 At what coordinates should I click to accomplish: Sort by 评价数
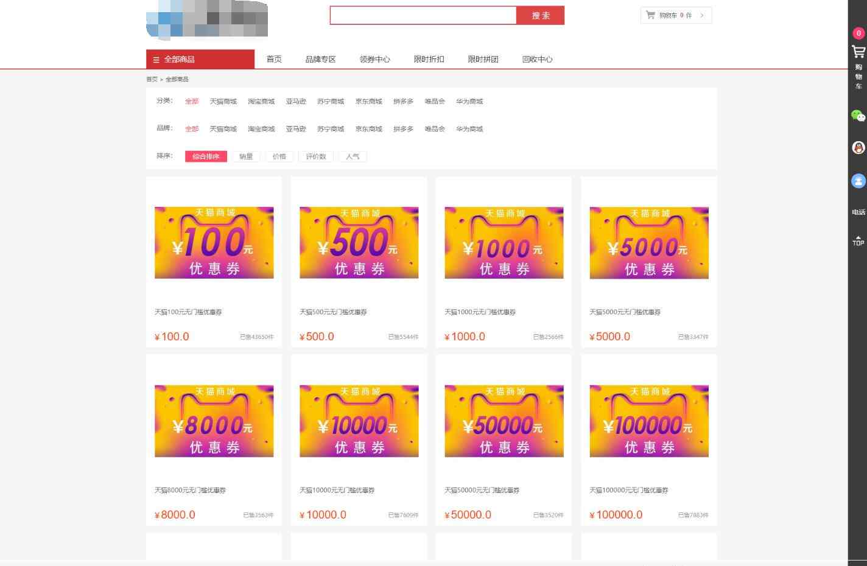click(316, 156)
